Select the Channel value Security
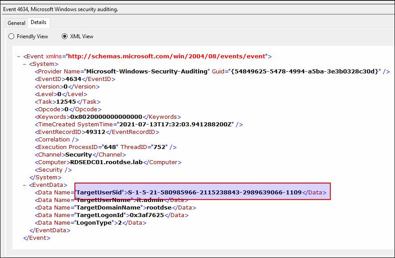395x258 pixels. (79, 155)
